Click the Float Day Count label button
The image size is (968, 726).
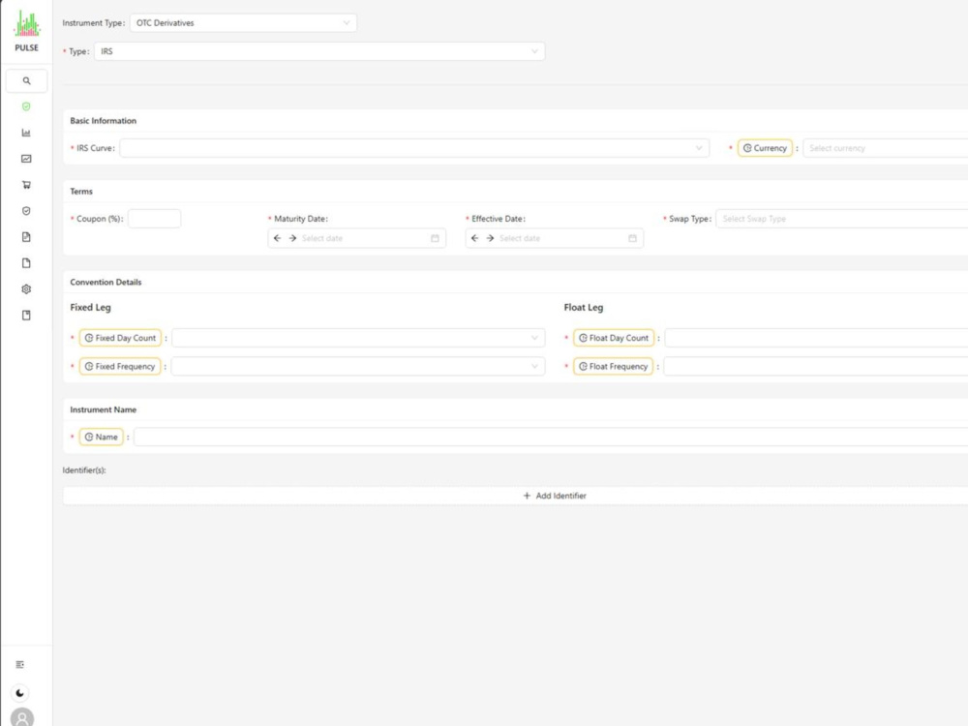[x=614, y=338]
